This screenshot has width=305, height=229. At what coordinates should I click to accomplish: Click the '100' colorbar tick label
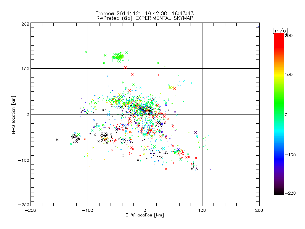[x=289, y=74]
